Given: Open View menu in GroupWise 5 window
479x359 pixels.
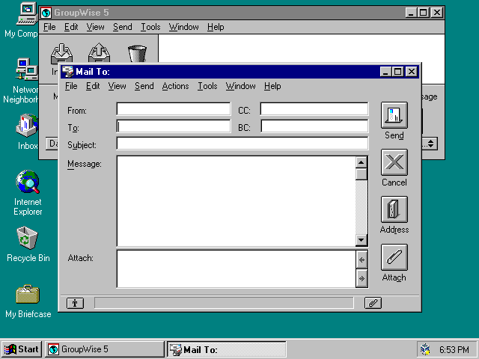Looking at the screenshot, I should [x=95, y=27].
